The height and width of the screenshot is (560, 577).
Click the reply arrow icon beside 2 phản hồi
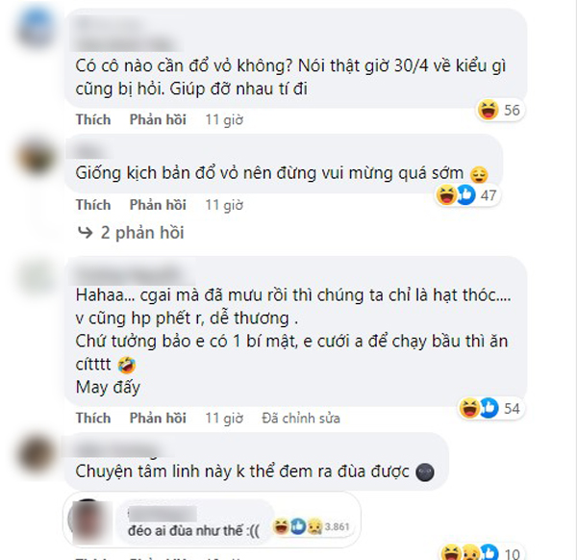[x=86, y=233]
